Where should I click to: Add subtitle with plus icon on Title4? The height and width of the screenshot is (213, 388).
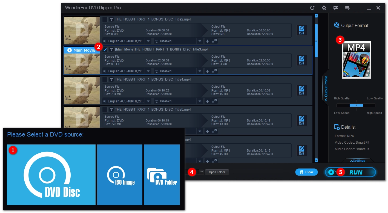click(208, 101)
